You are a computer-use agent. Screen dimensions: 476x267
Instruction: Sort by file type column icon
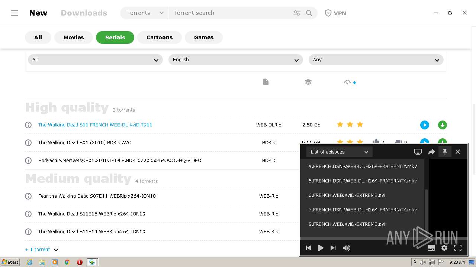(266, 82)
